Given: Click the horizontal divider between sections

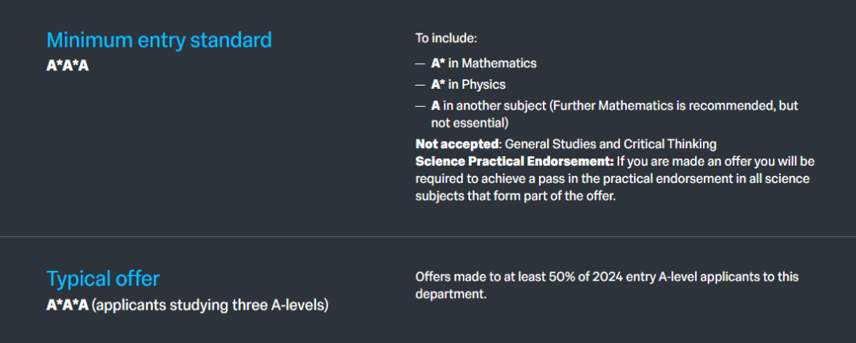Looking at the screenshot, I should (428, 236).
